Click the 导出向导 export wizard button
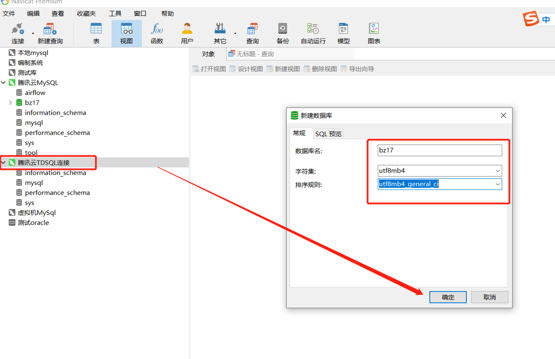Screen dimensions: 555x359 (x=357, y=69)
